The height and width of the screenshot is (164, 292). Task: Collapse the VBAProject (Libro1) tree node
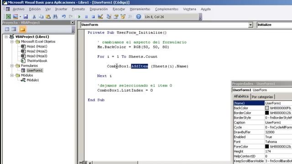tap(6, 37)
